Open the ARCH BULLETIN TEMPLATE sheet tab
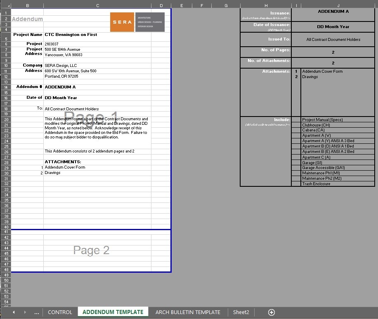This screenshot has height=319, width=378. [188, 312]
